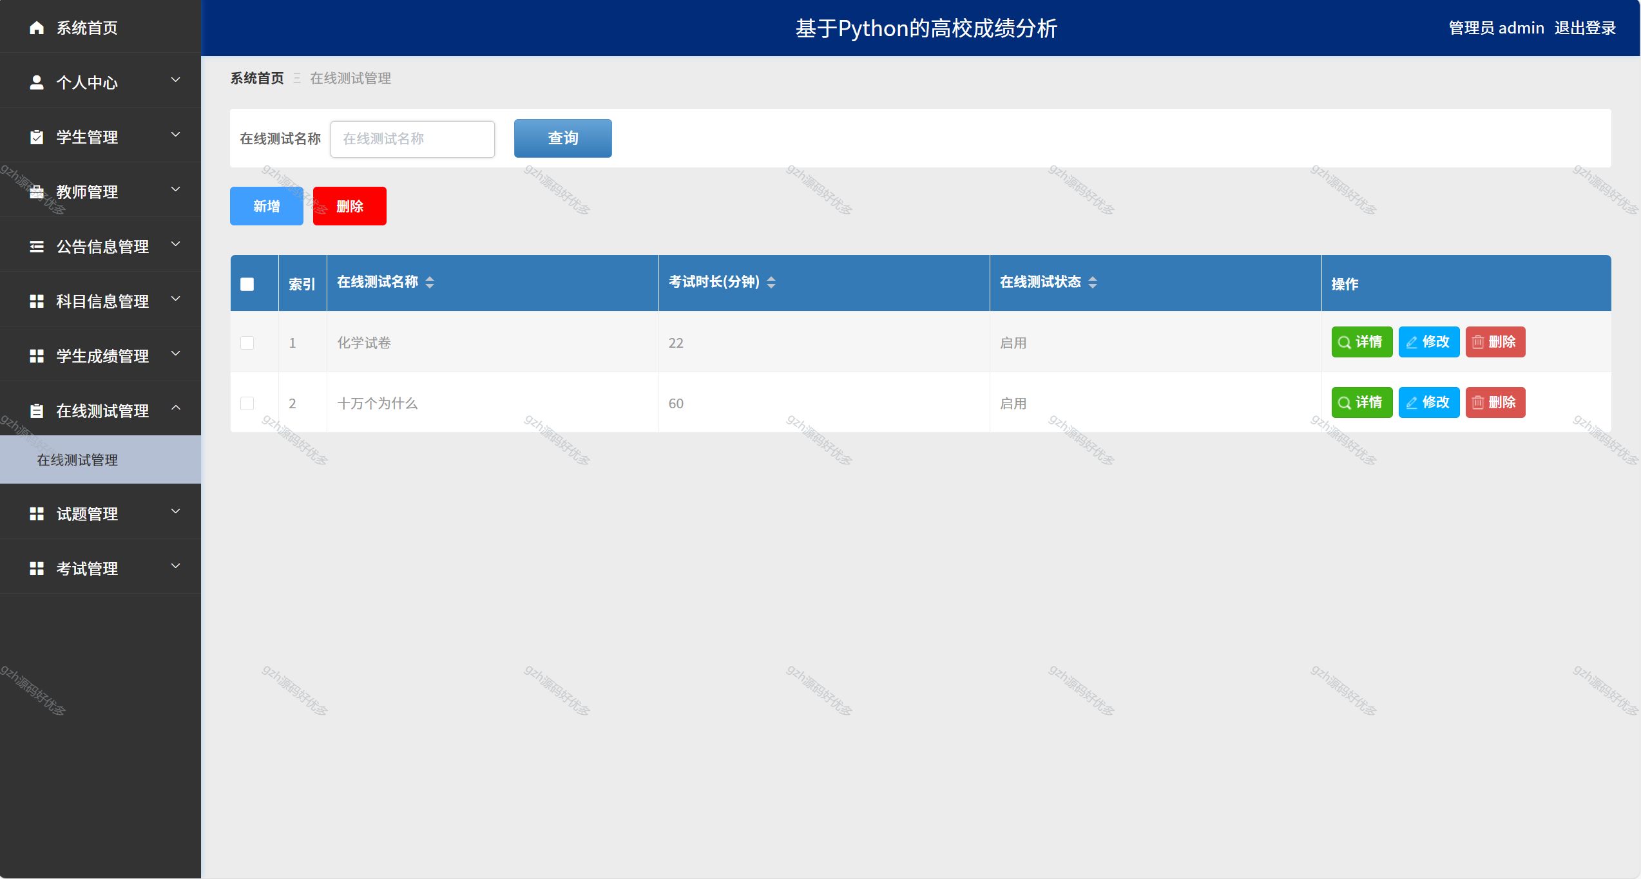Click the clipboard-check icon for 学生管理
1641x879 pixels.
[37, 137]
